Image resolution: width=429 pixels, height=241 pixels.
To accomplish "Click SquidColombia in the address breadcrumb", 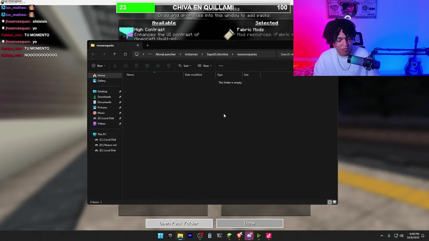I will (217, 54).
